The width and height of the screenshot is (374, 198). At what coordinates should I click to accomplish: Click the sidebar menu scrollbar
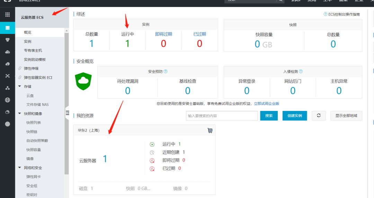point(66,104)
